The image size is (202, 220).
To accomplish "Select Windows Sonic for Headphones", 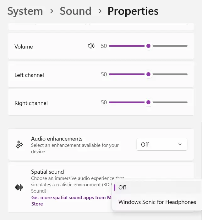I will [157, 202].
